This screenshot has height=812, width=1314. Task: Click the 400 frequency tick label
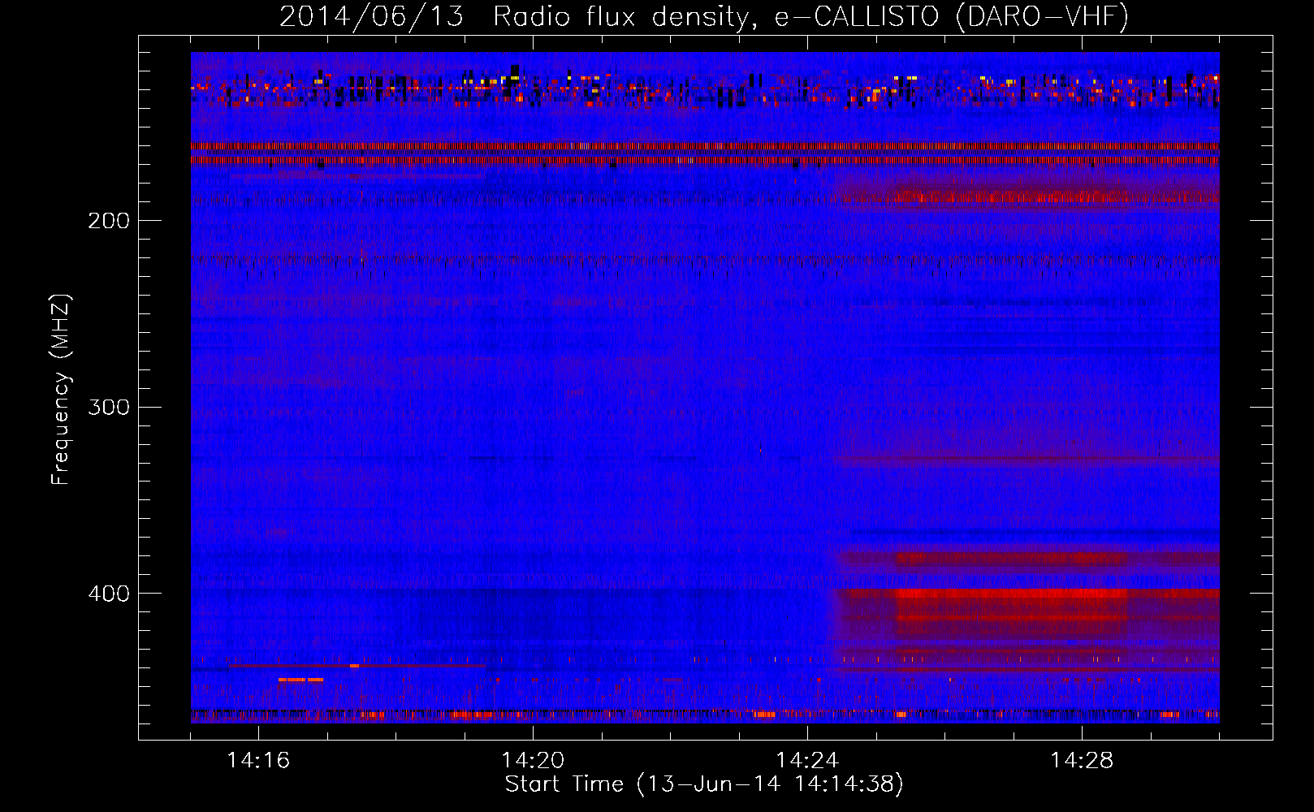[x=109, y=594]
